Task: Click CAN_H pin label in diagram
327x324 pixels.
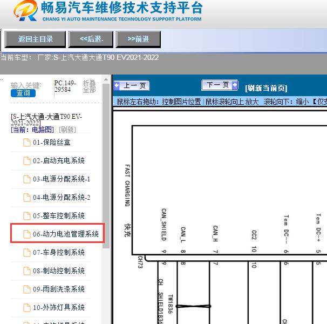Action: (215, 233)
